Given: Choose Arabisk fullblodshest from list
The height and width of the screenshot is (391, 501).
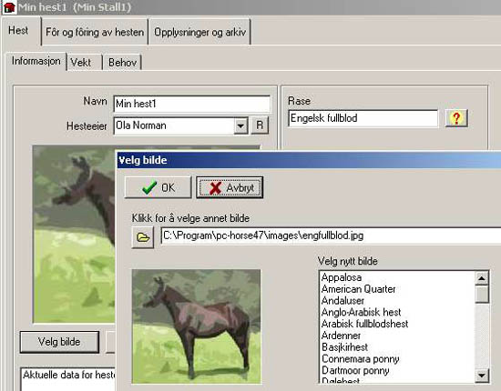Looking at the screenshot, I should (364, 324).
